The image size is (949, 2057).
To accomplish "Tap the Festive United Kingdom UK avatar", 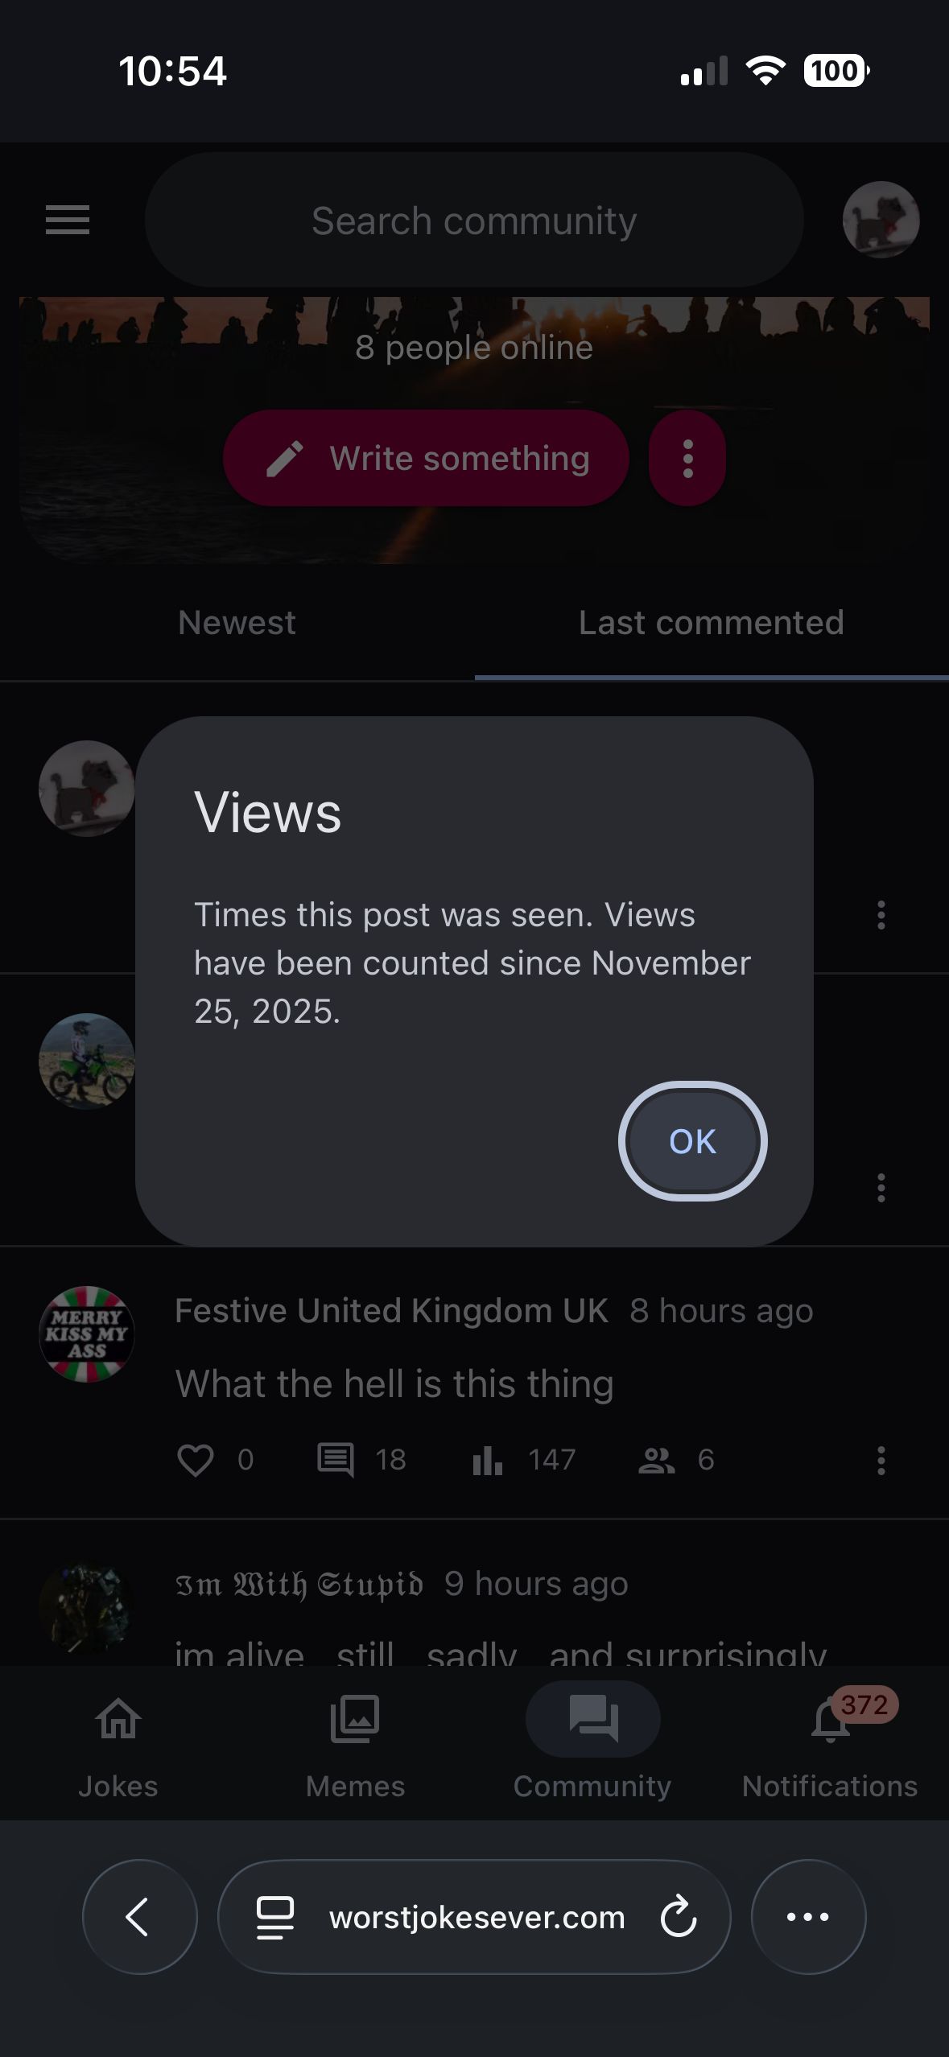I will click(87, 1334).
